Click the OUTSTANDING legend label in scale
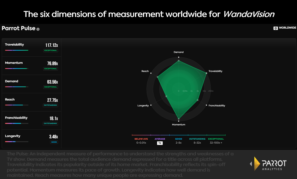Screen dimensions: 297x179 (x=197, y=139)
